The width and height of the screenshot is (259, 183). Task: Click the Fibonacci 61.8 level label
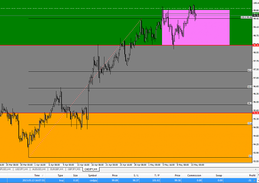coord(249,70)
